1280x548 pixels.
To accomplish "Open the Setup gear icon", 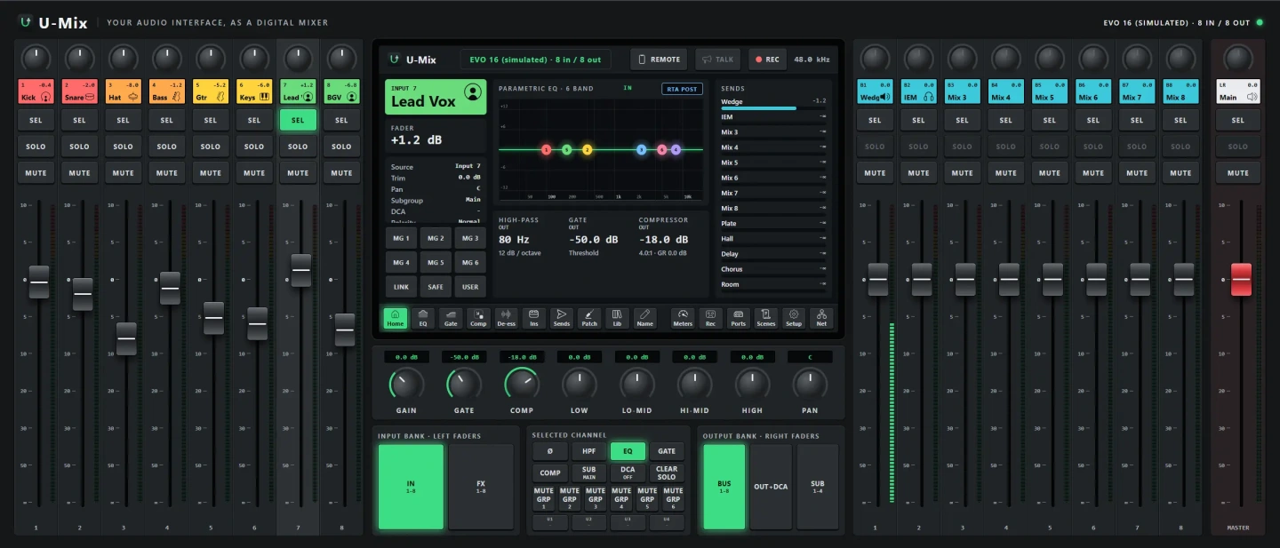I will pos(793,318).
